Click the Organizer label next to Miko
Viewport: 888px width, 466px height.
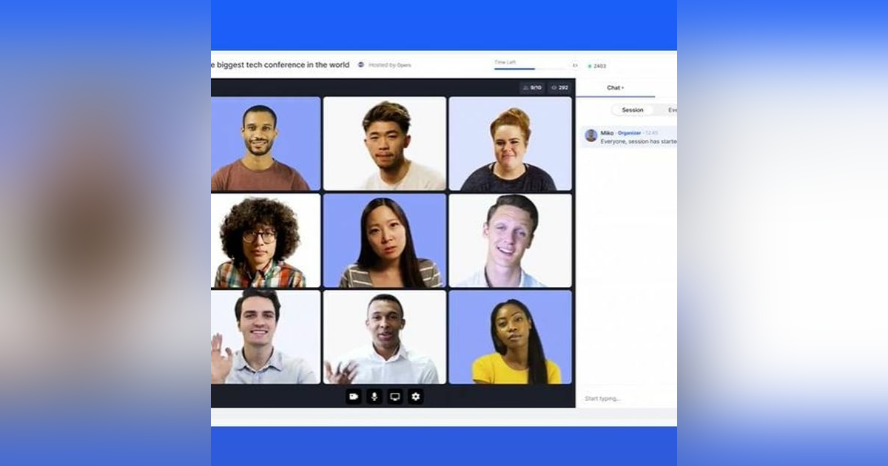click(629, 133)
